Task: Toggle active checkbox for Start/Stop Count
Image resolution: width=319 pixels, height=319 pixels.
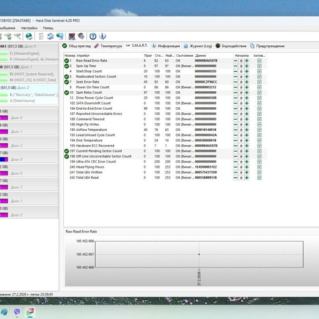Action: point(259,71)
